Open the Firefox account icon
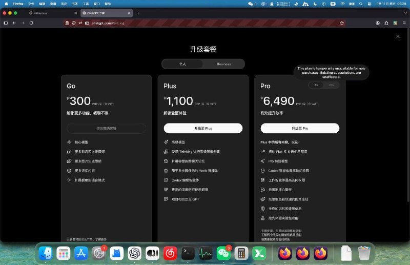Viewport: 410px width, 265px height. 378,23
